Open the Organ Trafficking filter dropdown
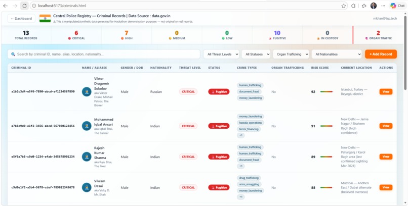 291,54
